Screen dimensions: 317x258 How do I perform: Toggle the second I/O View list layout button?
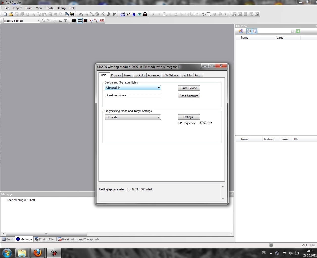coord(255,31)
